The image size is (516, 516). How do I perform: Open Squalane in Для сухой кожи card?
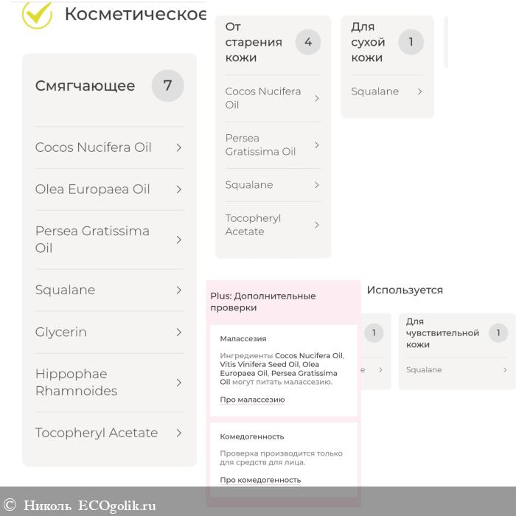click(419, 92)
